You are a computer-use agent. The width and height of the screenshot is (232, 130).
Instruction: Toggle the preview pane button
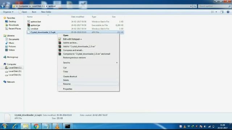tap(222, 12)
